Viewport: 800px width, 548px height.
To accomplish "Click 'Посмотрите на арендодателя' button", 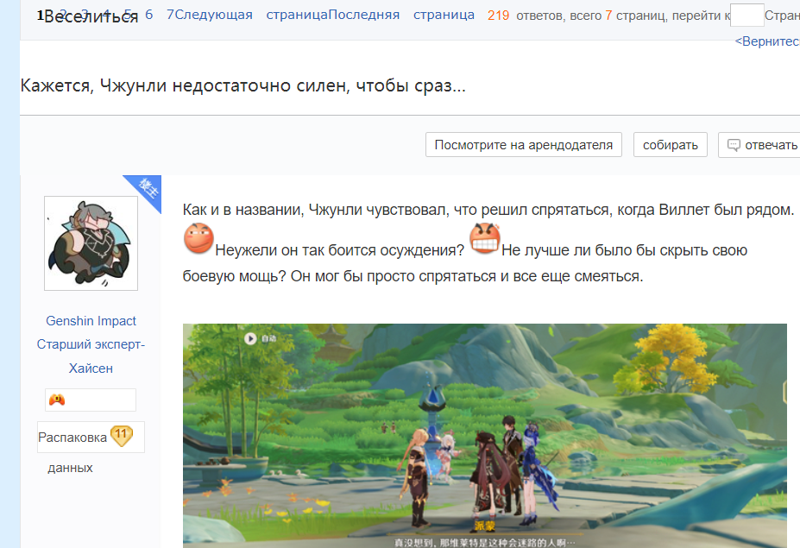I will click(524, 145).
